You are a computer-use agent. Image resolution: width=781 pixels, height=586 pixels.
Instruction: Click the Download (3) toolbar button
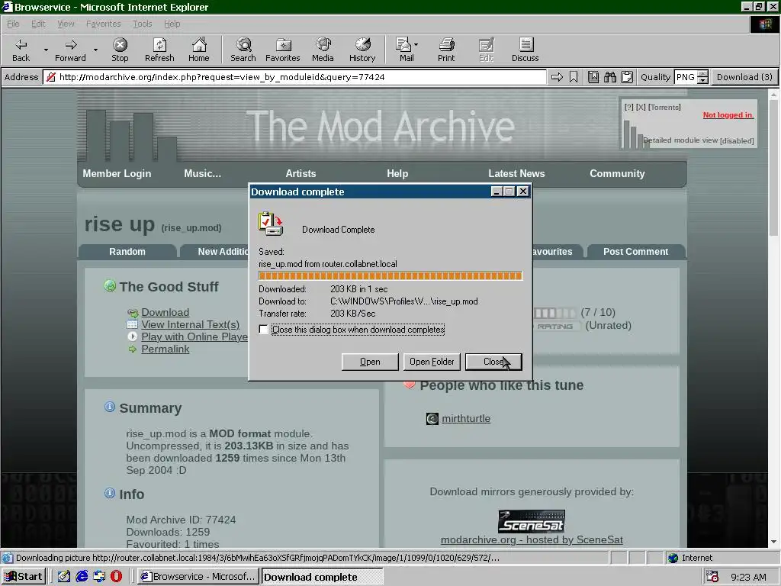point(744,77)
